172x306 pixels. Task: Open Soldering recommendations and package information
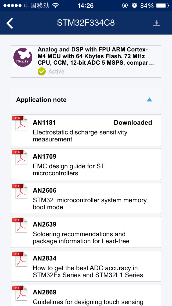tap(81, 238)
